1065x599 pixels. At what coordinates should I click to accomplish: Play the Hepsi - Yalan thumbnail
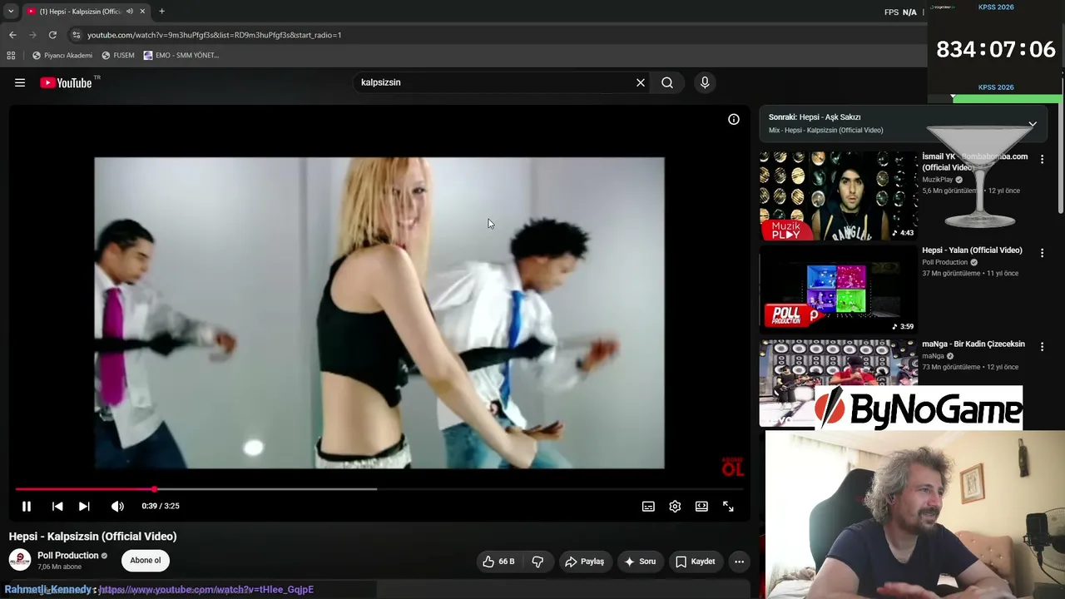838,290
